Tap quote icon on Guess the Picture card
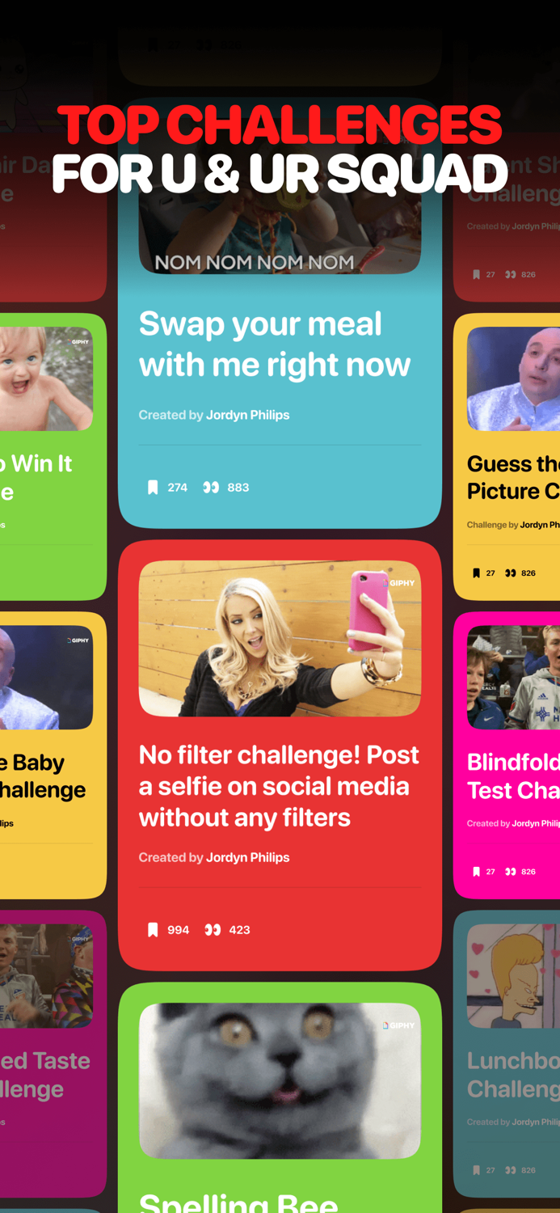This screenshot has width=560, height=1213. (x=510, y=573)
